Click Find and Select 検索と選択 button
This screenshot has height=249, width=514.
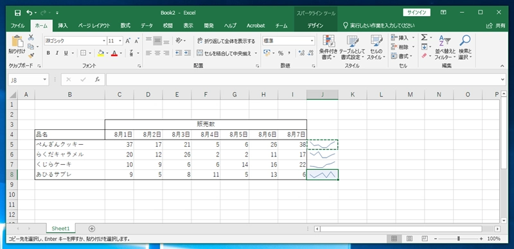point(465,47)
